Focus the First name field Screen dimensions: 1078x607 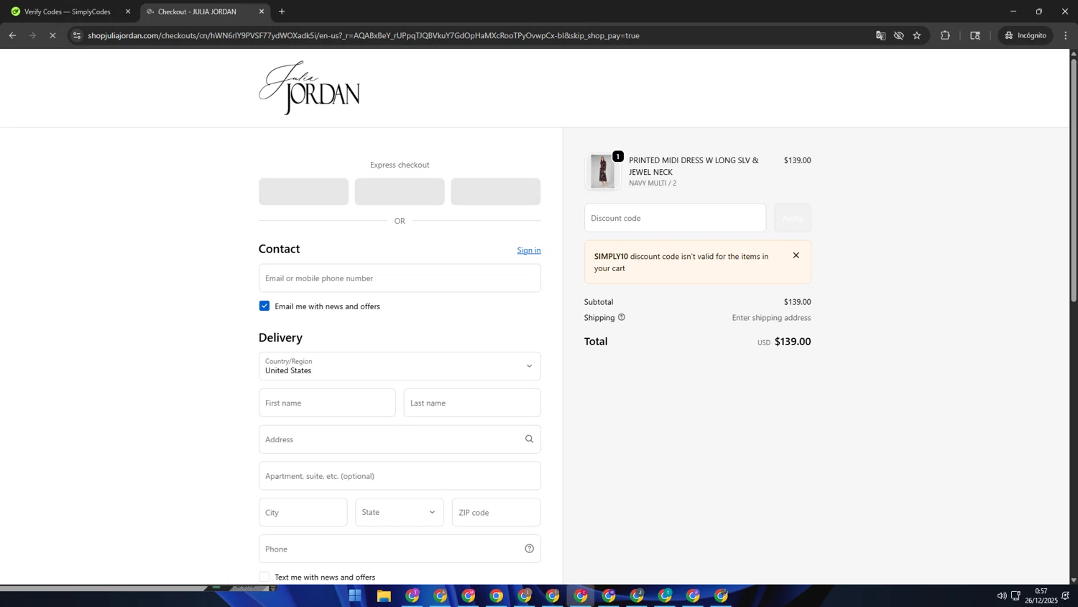click(x=327, y=403)
